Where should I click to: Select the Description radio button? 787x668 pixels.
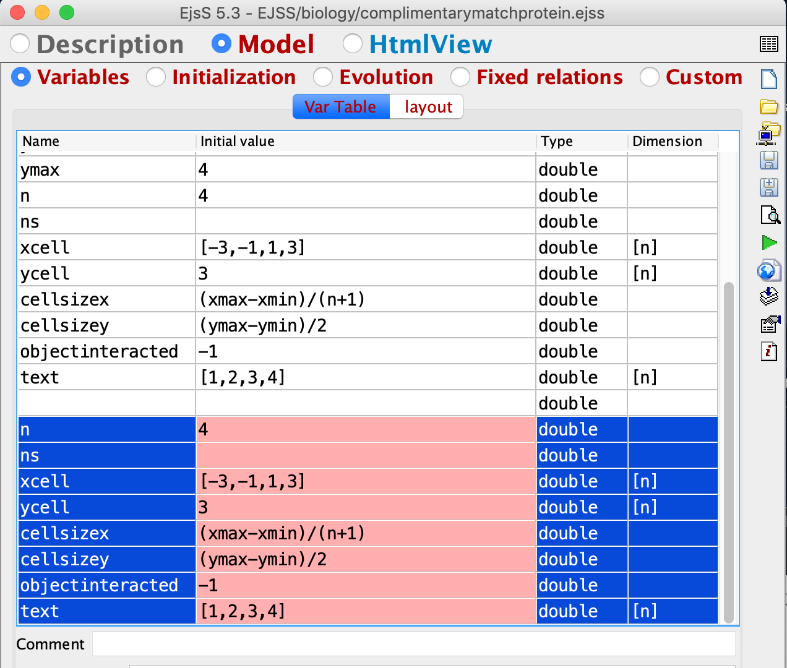click(20, 44)
